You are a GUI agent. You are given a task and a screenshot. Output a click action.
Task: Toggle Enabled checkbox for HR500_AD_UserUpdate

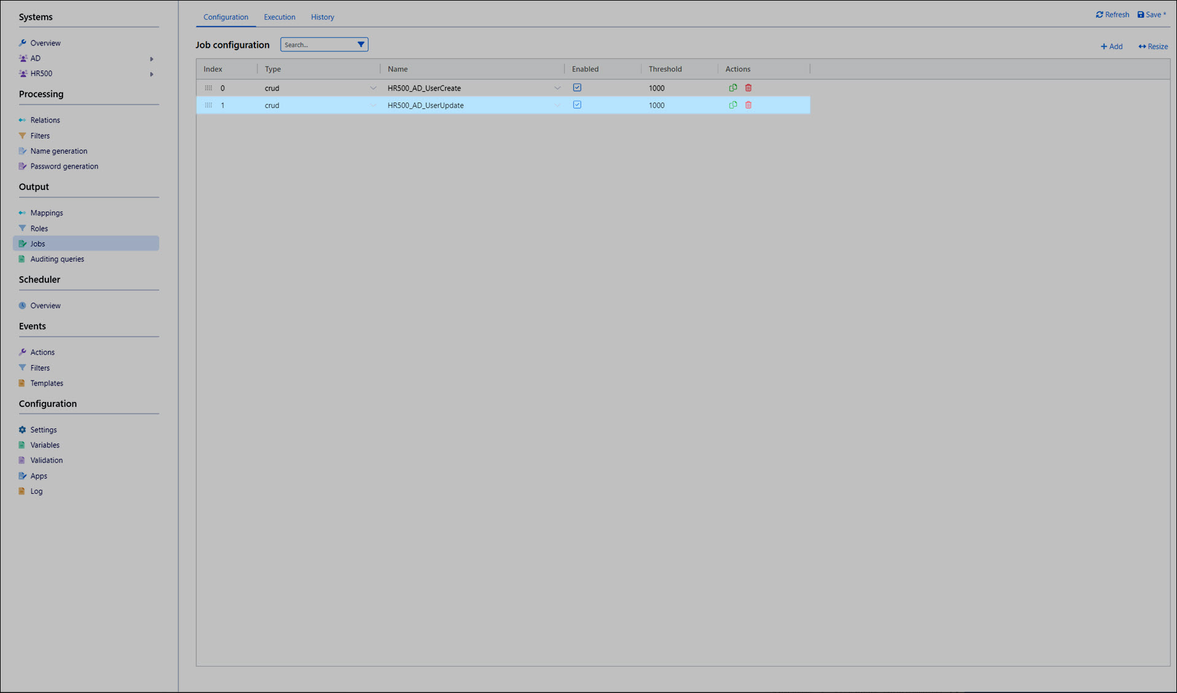point(577,105)
